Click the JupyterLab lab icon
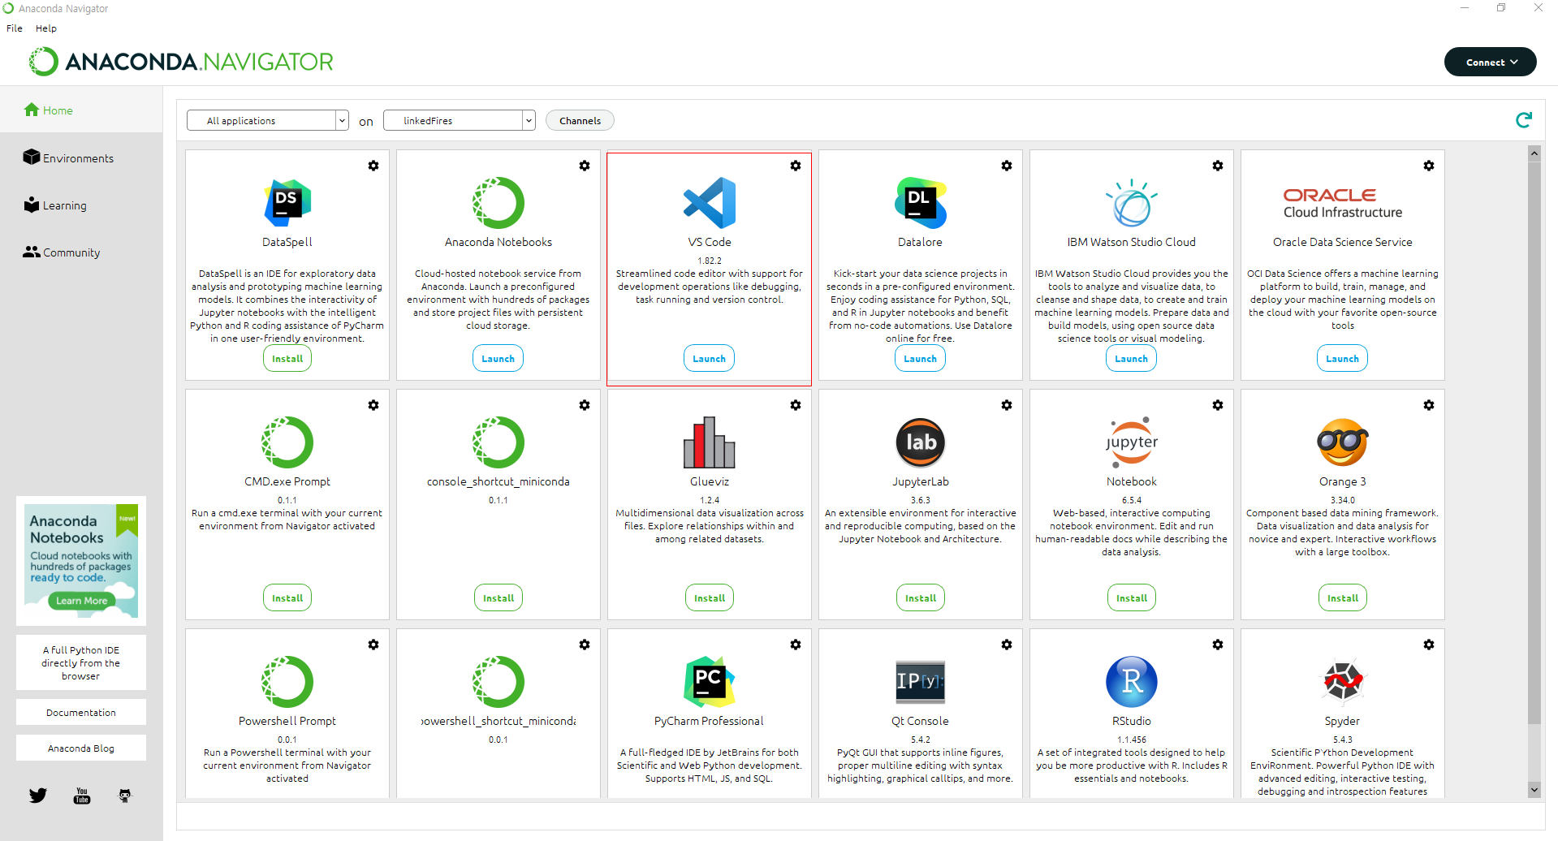 pos(921,442)
